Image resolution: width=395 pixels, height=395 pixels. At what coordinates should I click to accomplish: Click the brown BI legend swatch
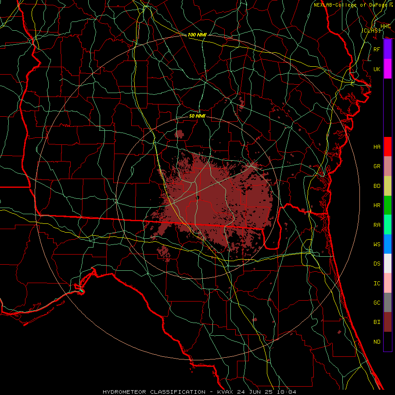tap(388, 322)
